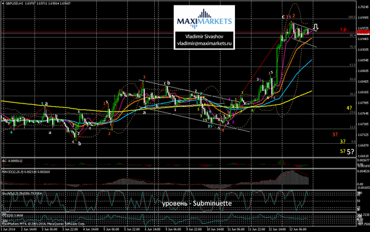370x232 pixels.
Task: Click the MaxiMarkets bar-chart logo
Action: tap(204, 19)
